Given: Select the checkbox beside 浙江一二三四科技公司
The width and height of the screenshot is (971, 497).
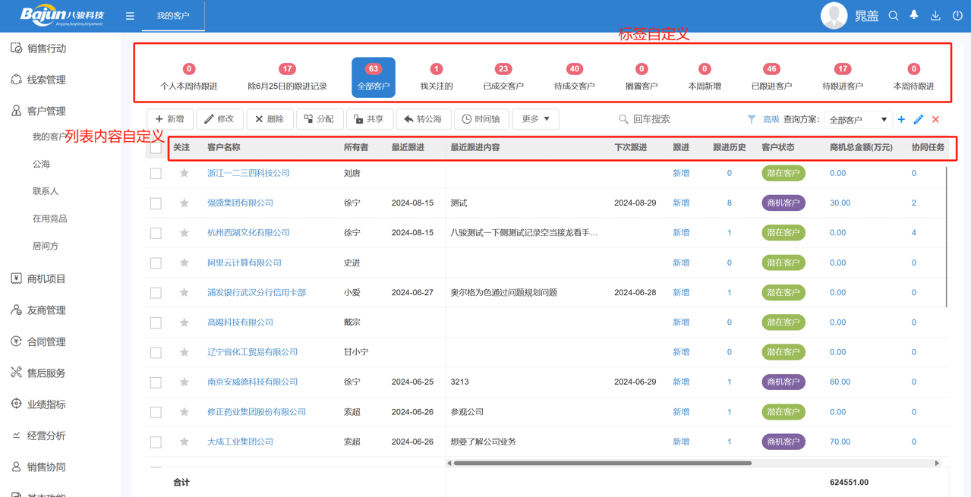Looking at the screenshot, I should coord(156,173).
